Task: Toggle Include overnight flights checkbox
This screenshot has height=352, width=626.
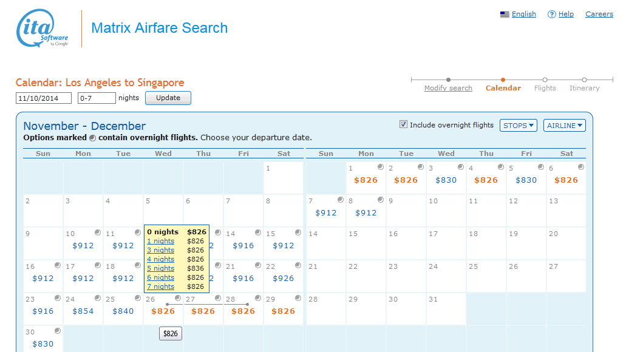Action: [x=403, y=124]
